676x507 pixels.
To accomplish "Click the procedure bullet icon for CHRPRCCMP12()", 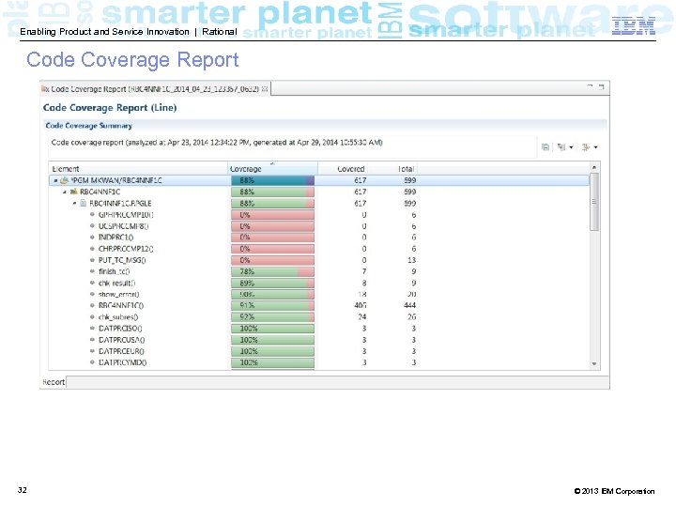I will (x=92, y=249).
